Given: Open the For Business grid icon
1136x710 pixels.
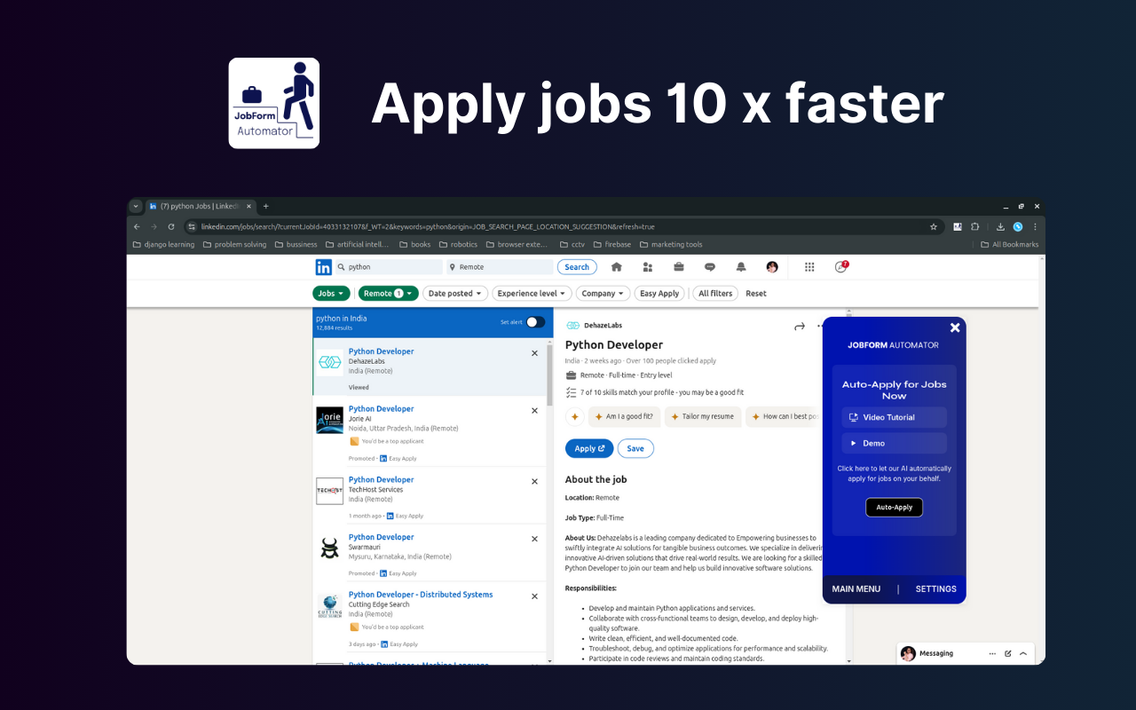Looking at the screenshot, I should [809, 267].
